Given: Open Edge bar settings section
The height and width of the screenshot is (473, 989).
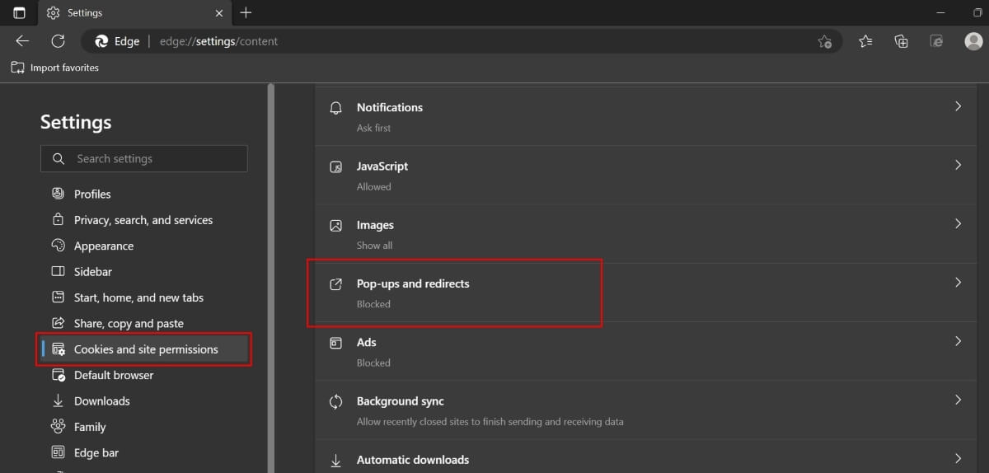Looking at the screenshot, I should [x=143, y=452].
